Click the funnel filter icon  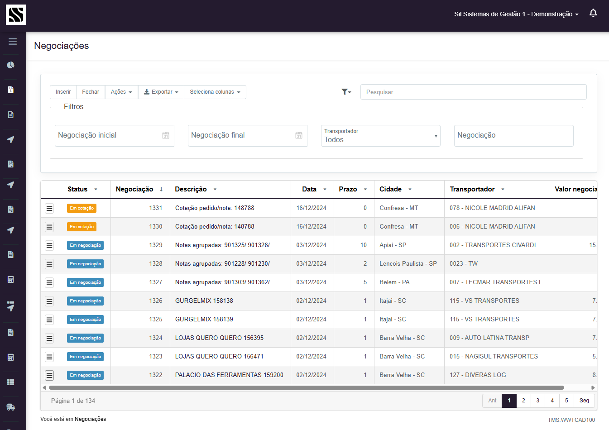pos(346,92)
